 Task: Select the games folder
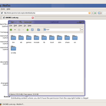pos(29,39)
